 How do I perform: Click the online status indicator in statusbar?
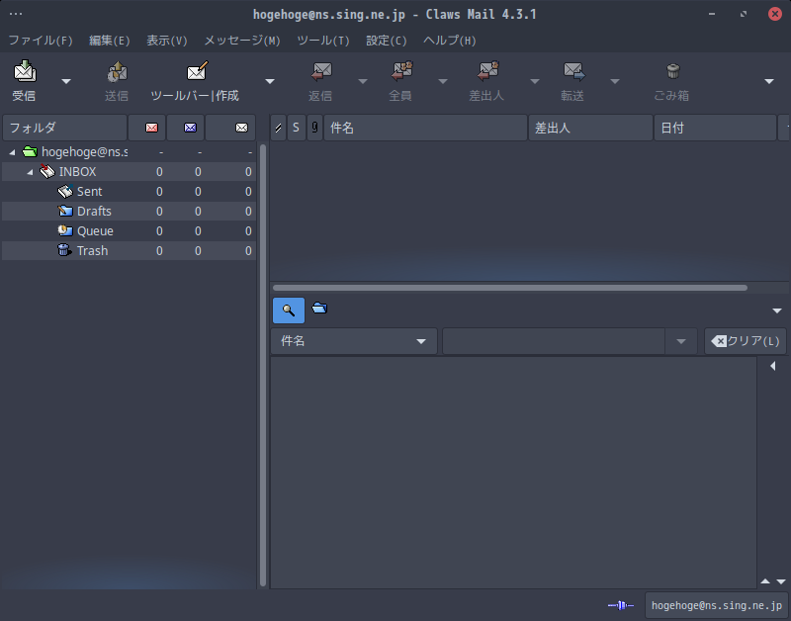(619, 604)
